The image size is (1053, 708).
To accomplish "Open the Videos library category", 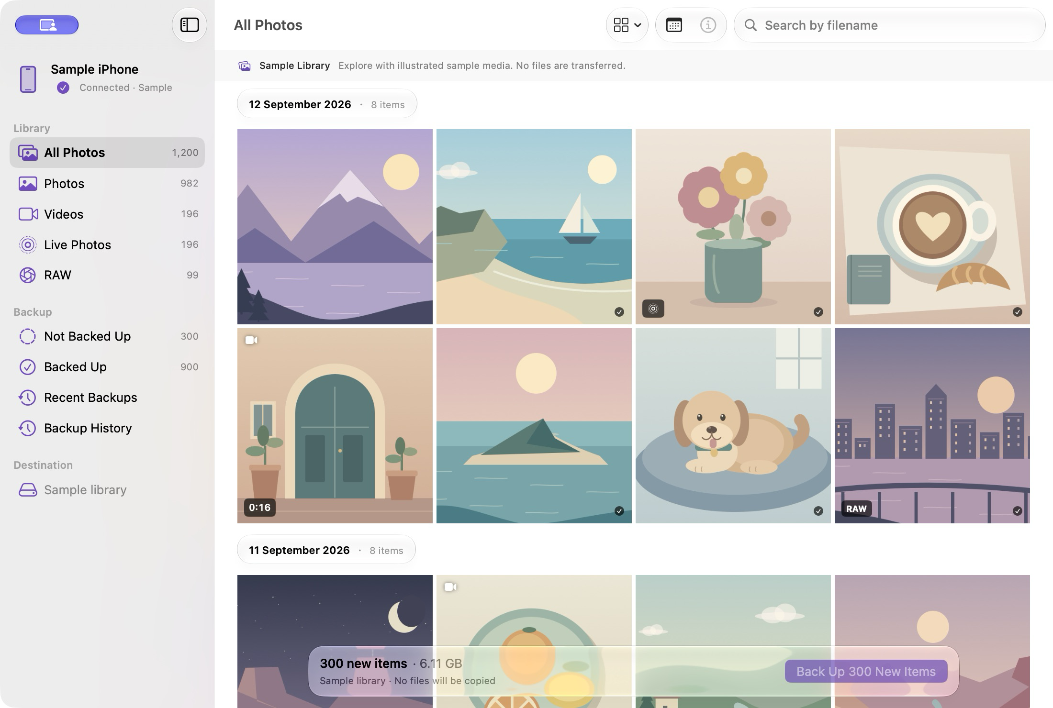I will (107, 214).
